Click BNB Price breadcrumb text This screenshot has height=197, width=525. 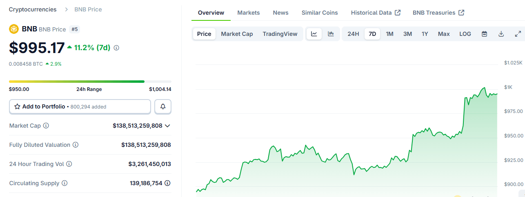[88, 9]
